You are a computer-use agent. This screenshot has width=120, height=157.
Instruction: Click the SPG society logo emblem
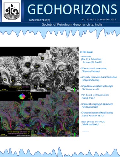(x=12, y=11)
